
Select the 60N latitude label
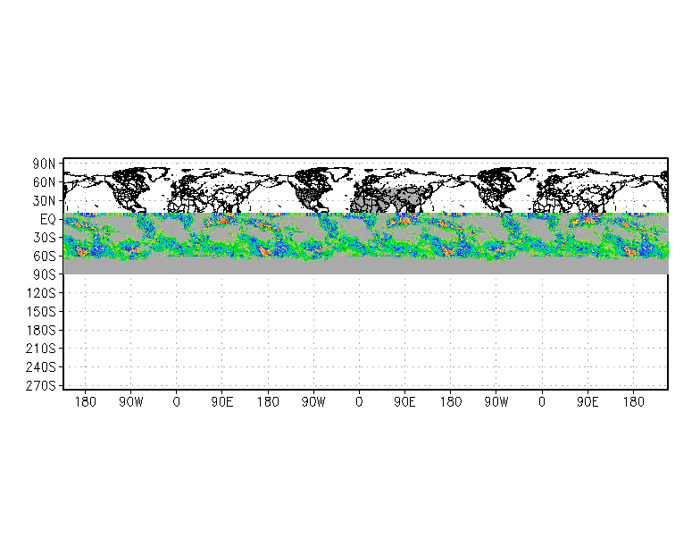pyautogui.click(x=44, y=182)
